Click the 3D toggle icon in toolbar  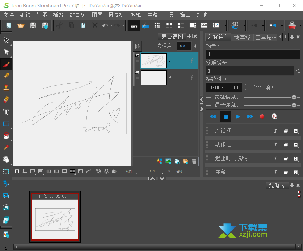click(235, 25)
